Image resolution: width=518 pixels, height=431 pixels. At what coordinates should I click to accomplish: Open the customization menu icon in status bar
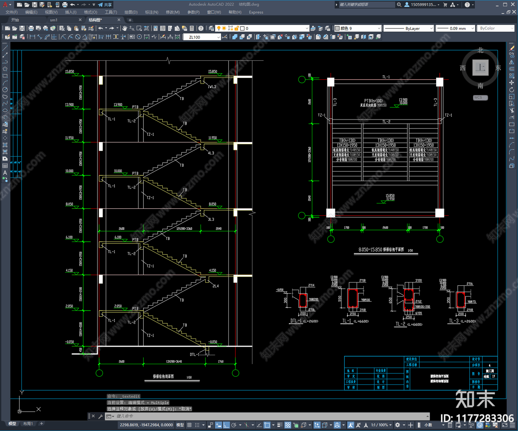click(x=512, y=425)
